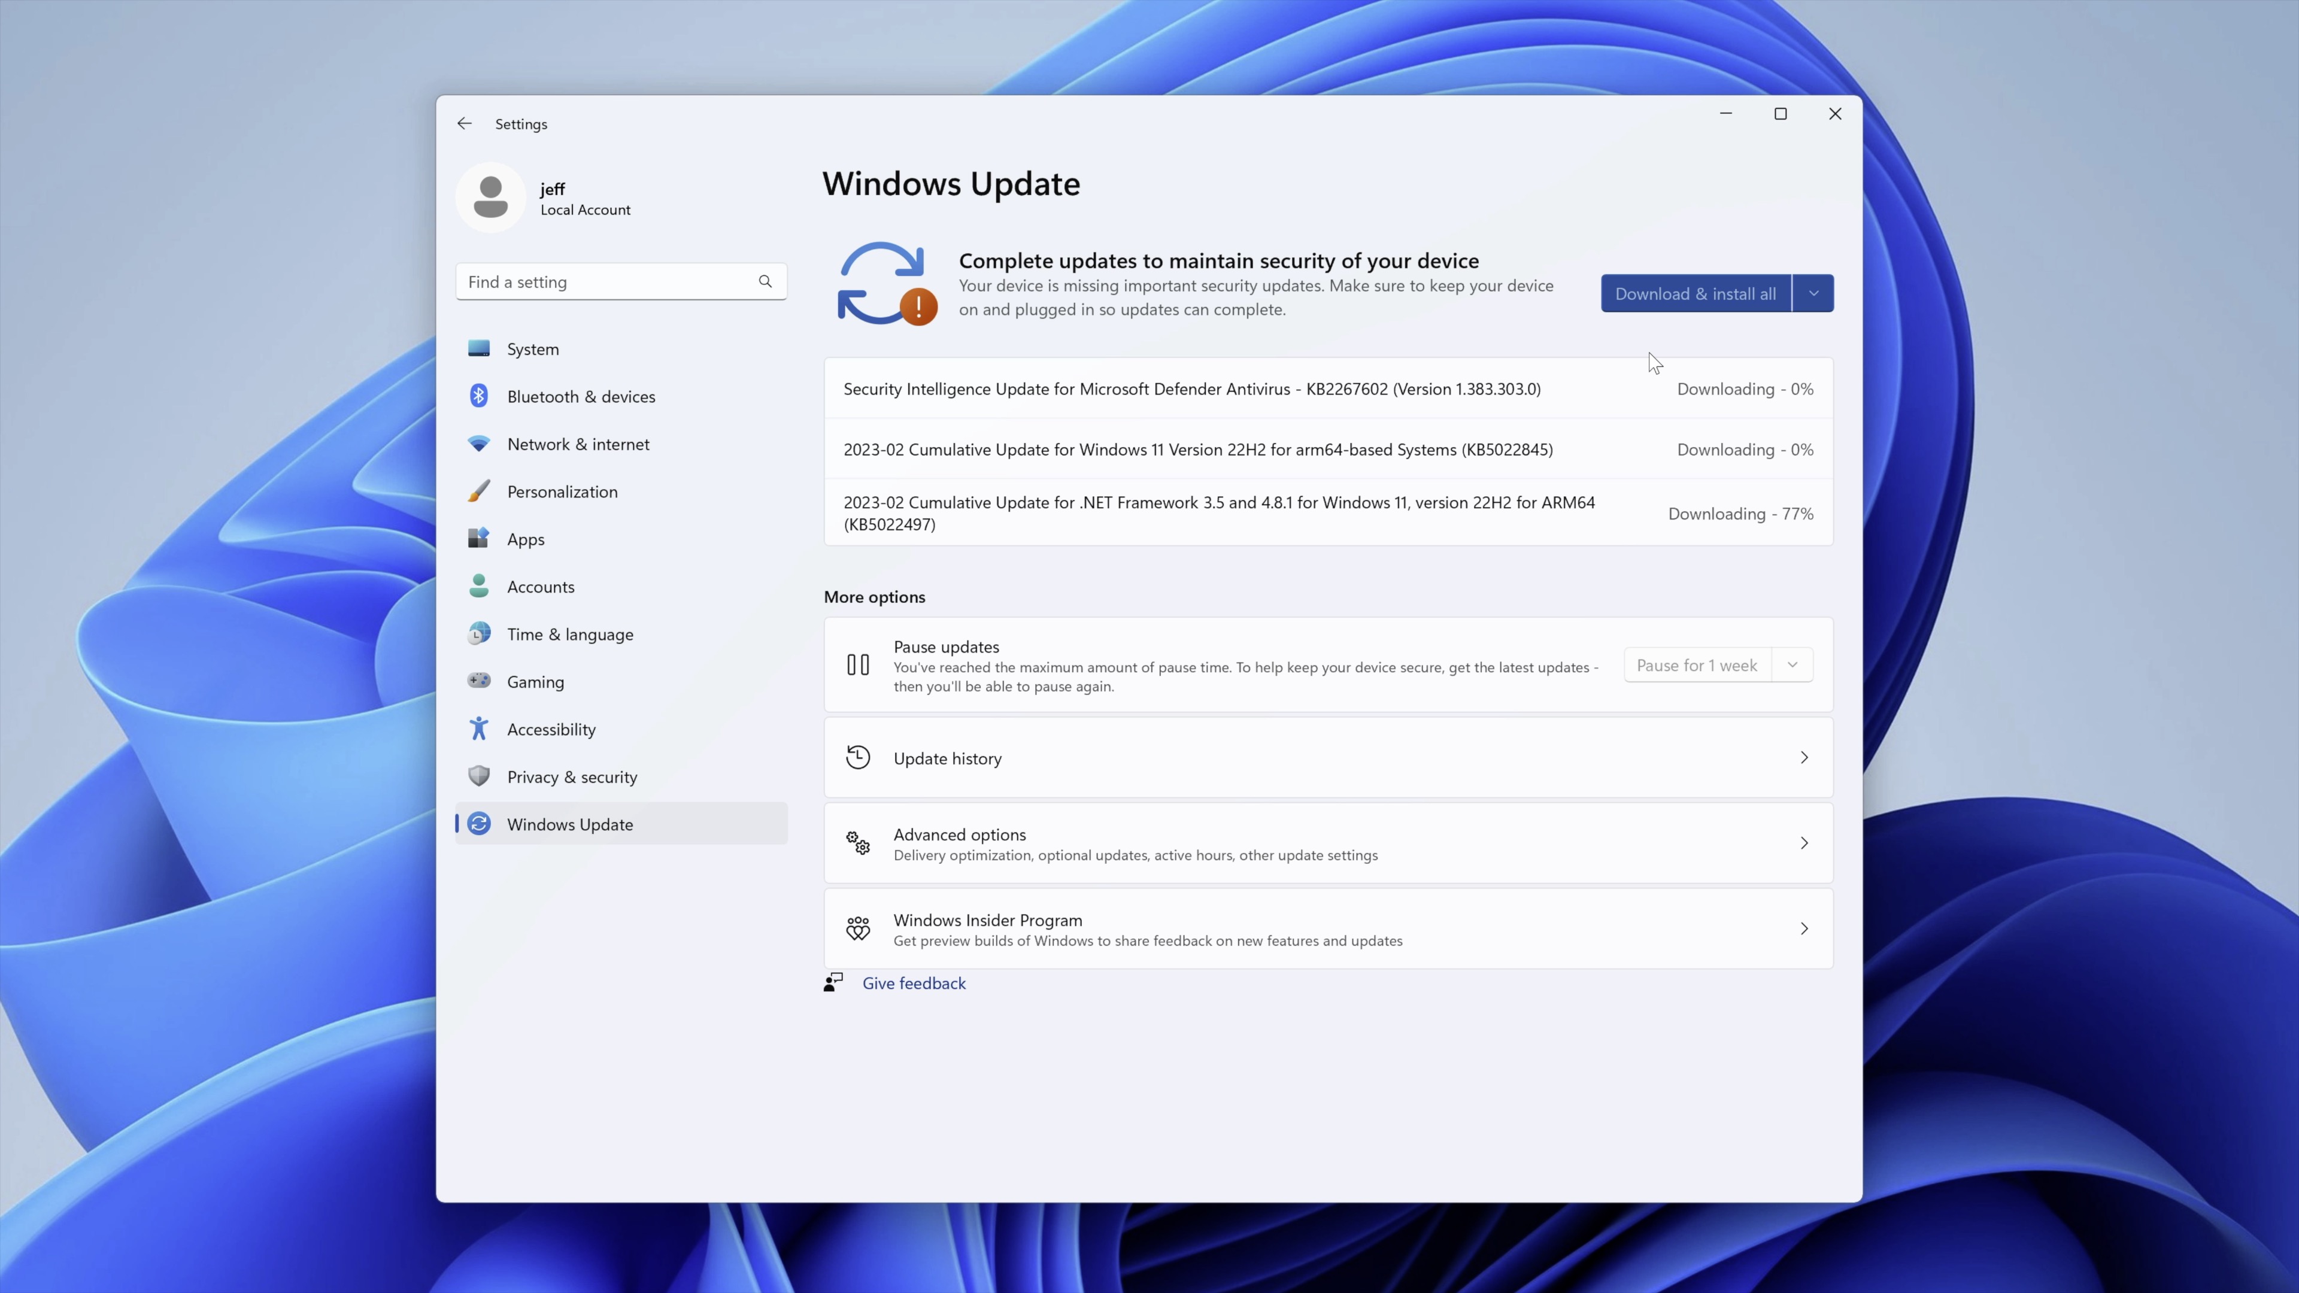Click the Download & install all button
The image size is (2299, 1293).
coord(1694,293)
